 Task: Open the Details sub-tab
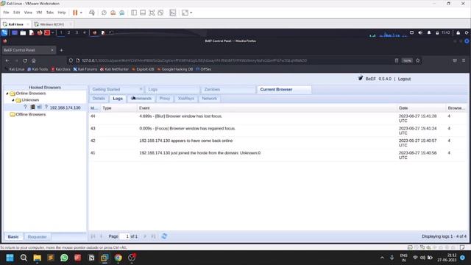coord(99,99)
